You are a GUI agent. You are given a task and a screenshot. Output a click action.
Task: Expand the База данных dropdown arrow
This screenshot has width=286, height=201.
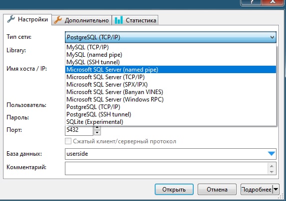(272, 154)
